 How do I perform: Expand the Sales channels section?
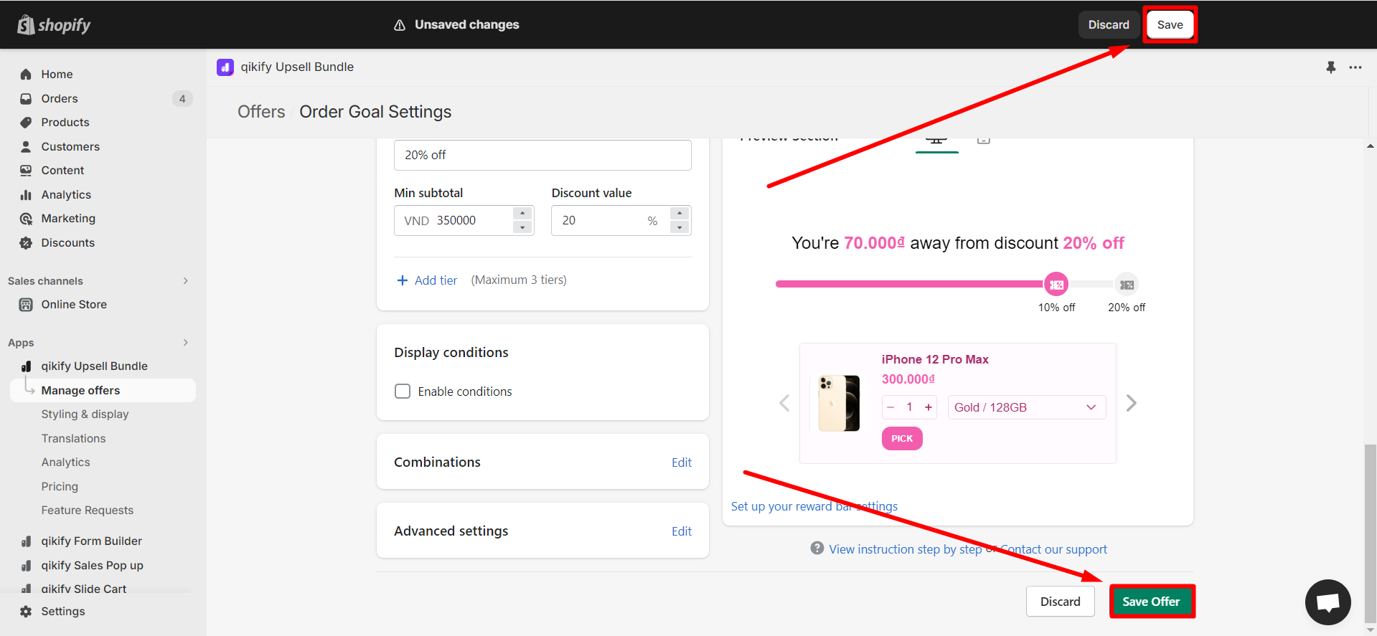[x=186, y=281]
